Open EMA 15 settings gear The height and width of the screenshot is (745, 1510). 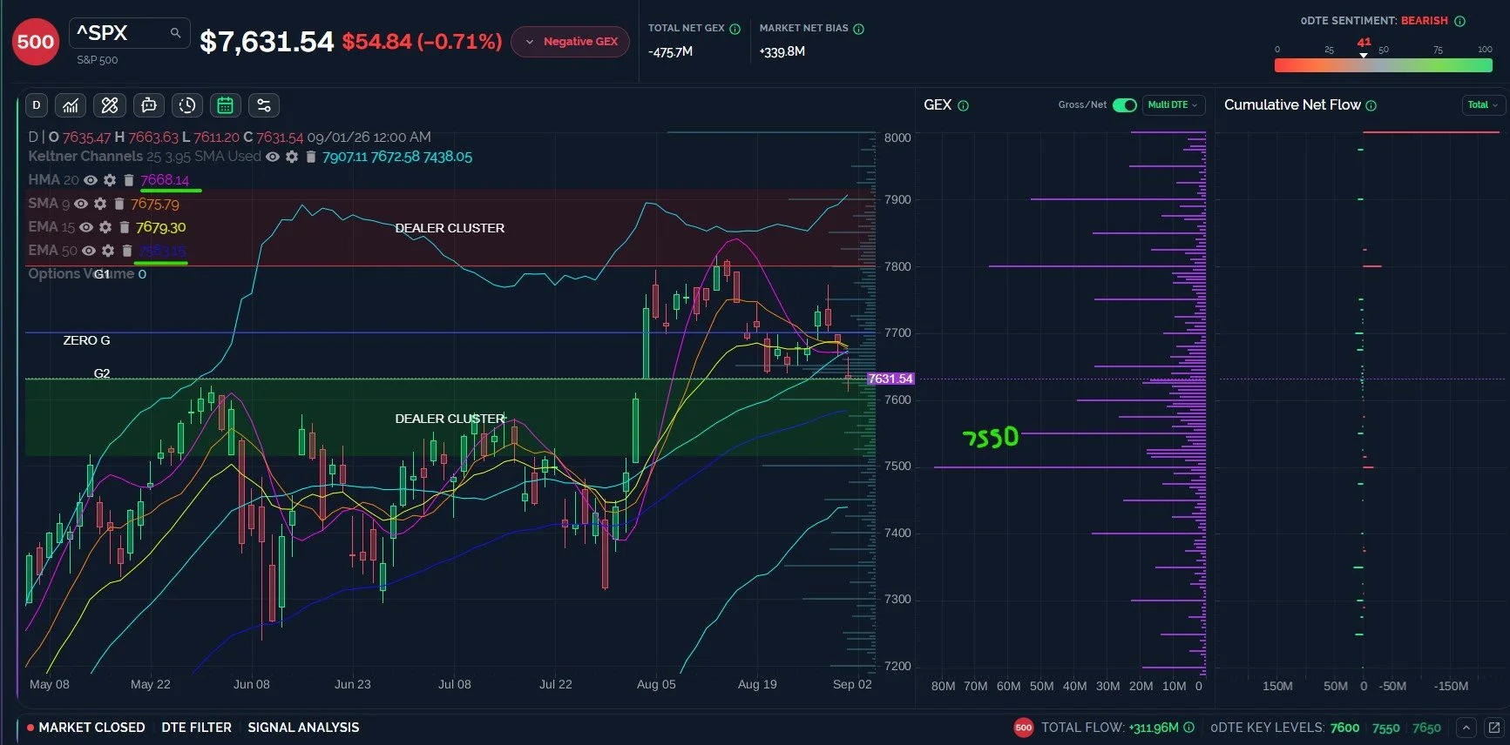(105, 227)
